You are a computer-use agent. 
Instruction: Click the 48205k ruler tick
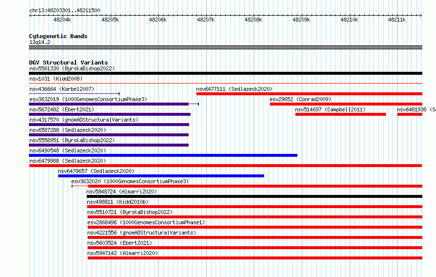click(x=110, y=20)
